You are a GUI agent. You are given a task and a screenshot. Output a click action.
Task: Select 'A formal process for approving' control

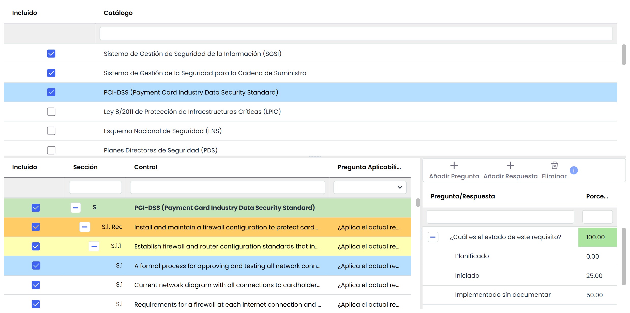pyautogui.click(x=227, y=266)
